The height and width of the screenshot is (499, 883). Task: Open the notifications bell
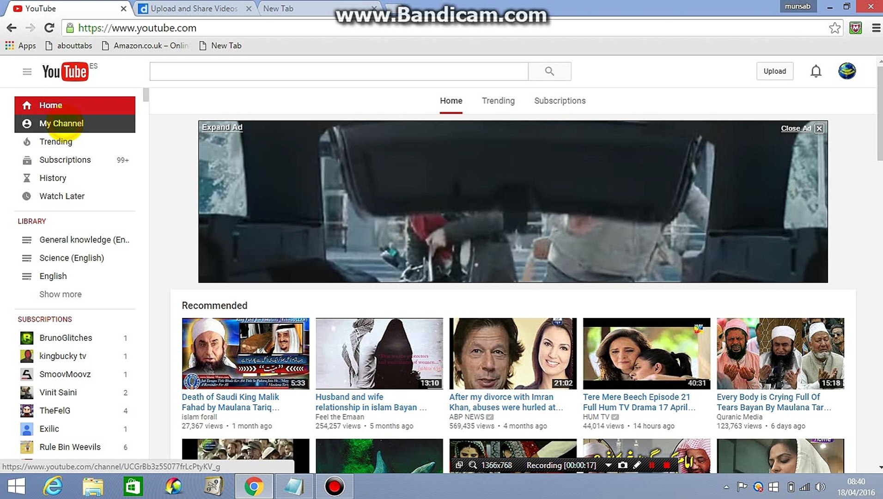pyautogui.click(x=816, y=71)
